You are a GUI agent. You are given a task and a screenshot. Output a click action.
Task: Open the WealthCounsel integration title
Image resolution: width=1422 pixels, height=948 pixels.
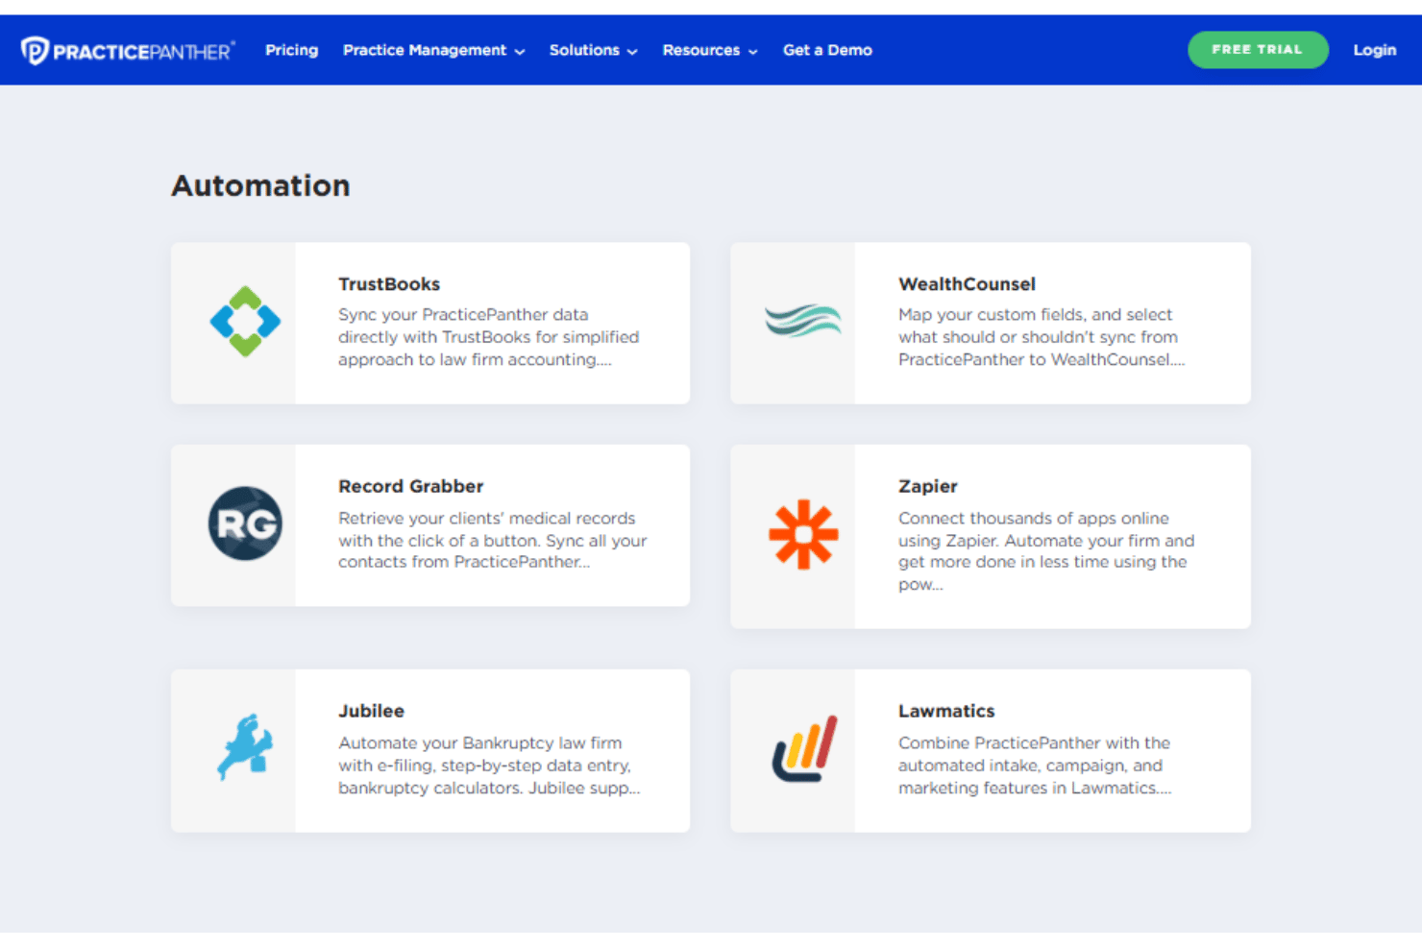967,284
